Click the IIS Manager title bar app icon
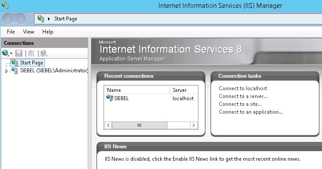Screen dimensions: 322x169 coord(5,5)
